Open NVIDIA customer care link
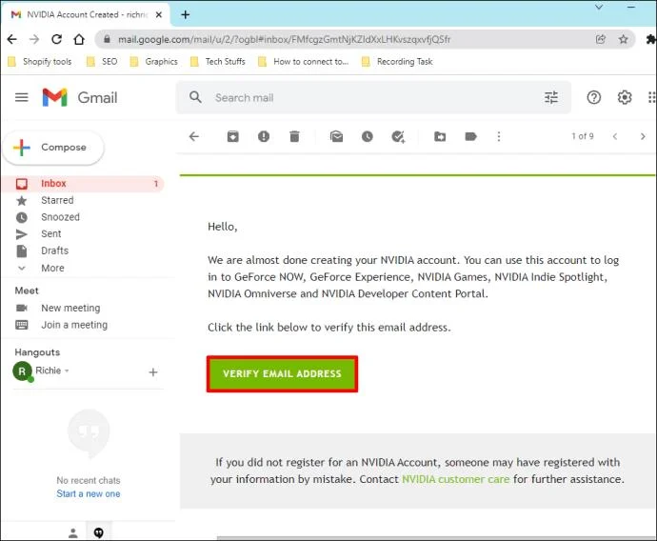 (455, 479)
